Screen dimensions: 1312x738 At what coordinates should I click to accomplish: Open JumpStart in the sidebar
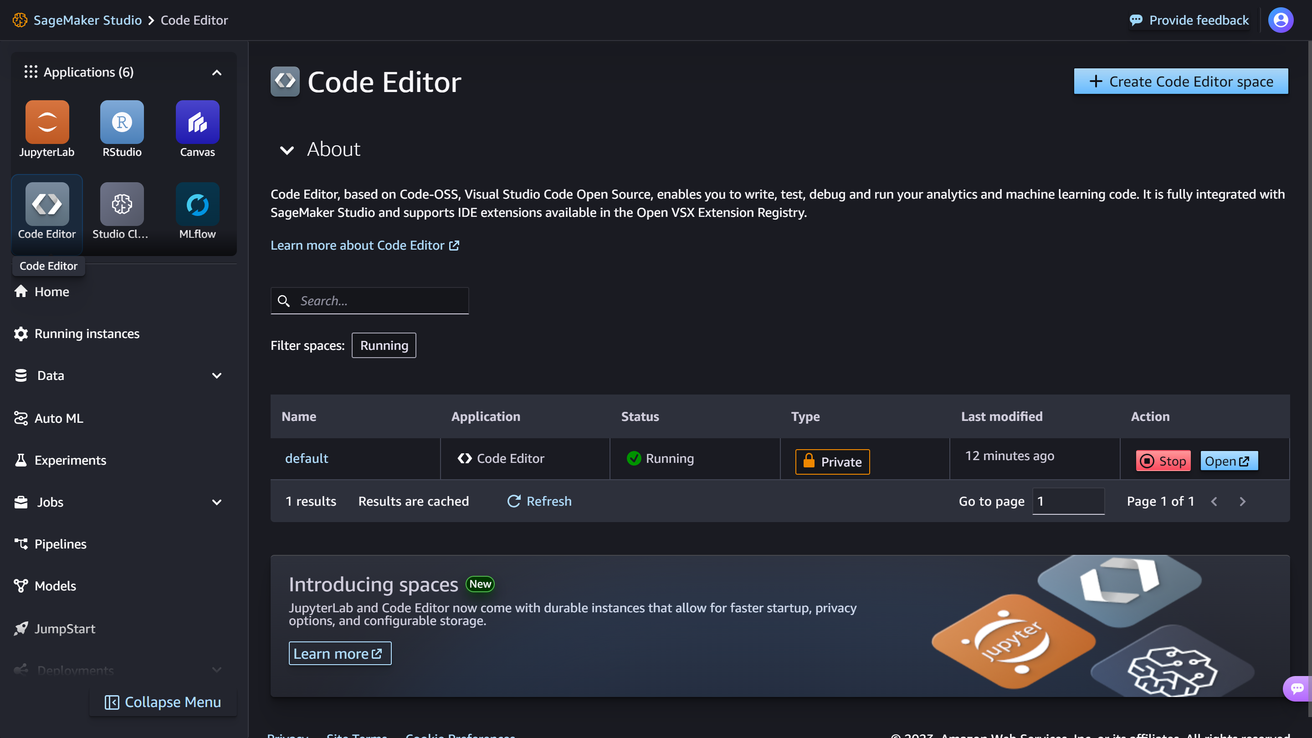[x=65, y=629]
